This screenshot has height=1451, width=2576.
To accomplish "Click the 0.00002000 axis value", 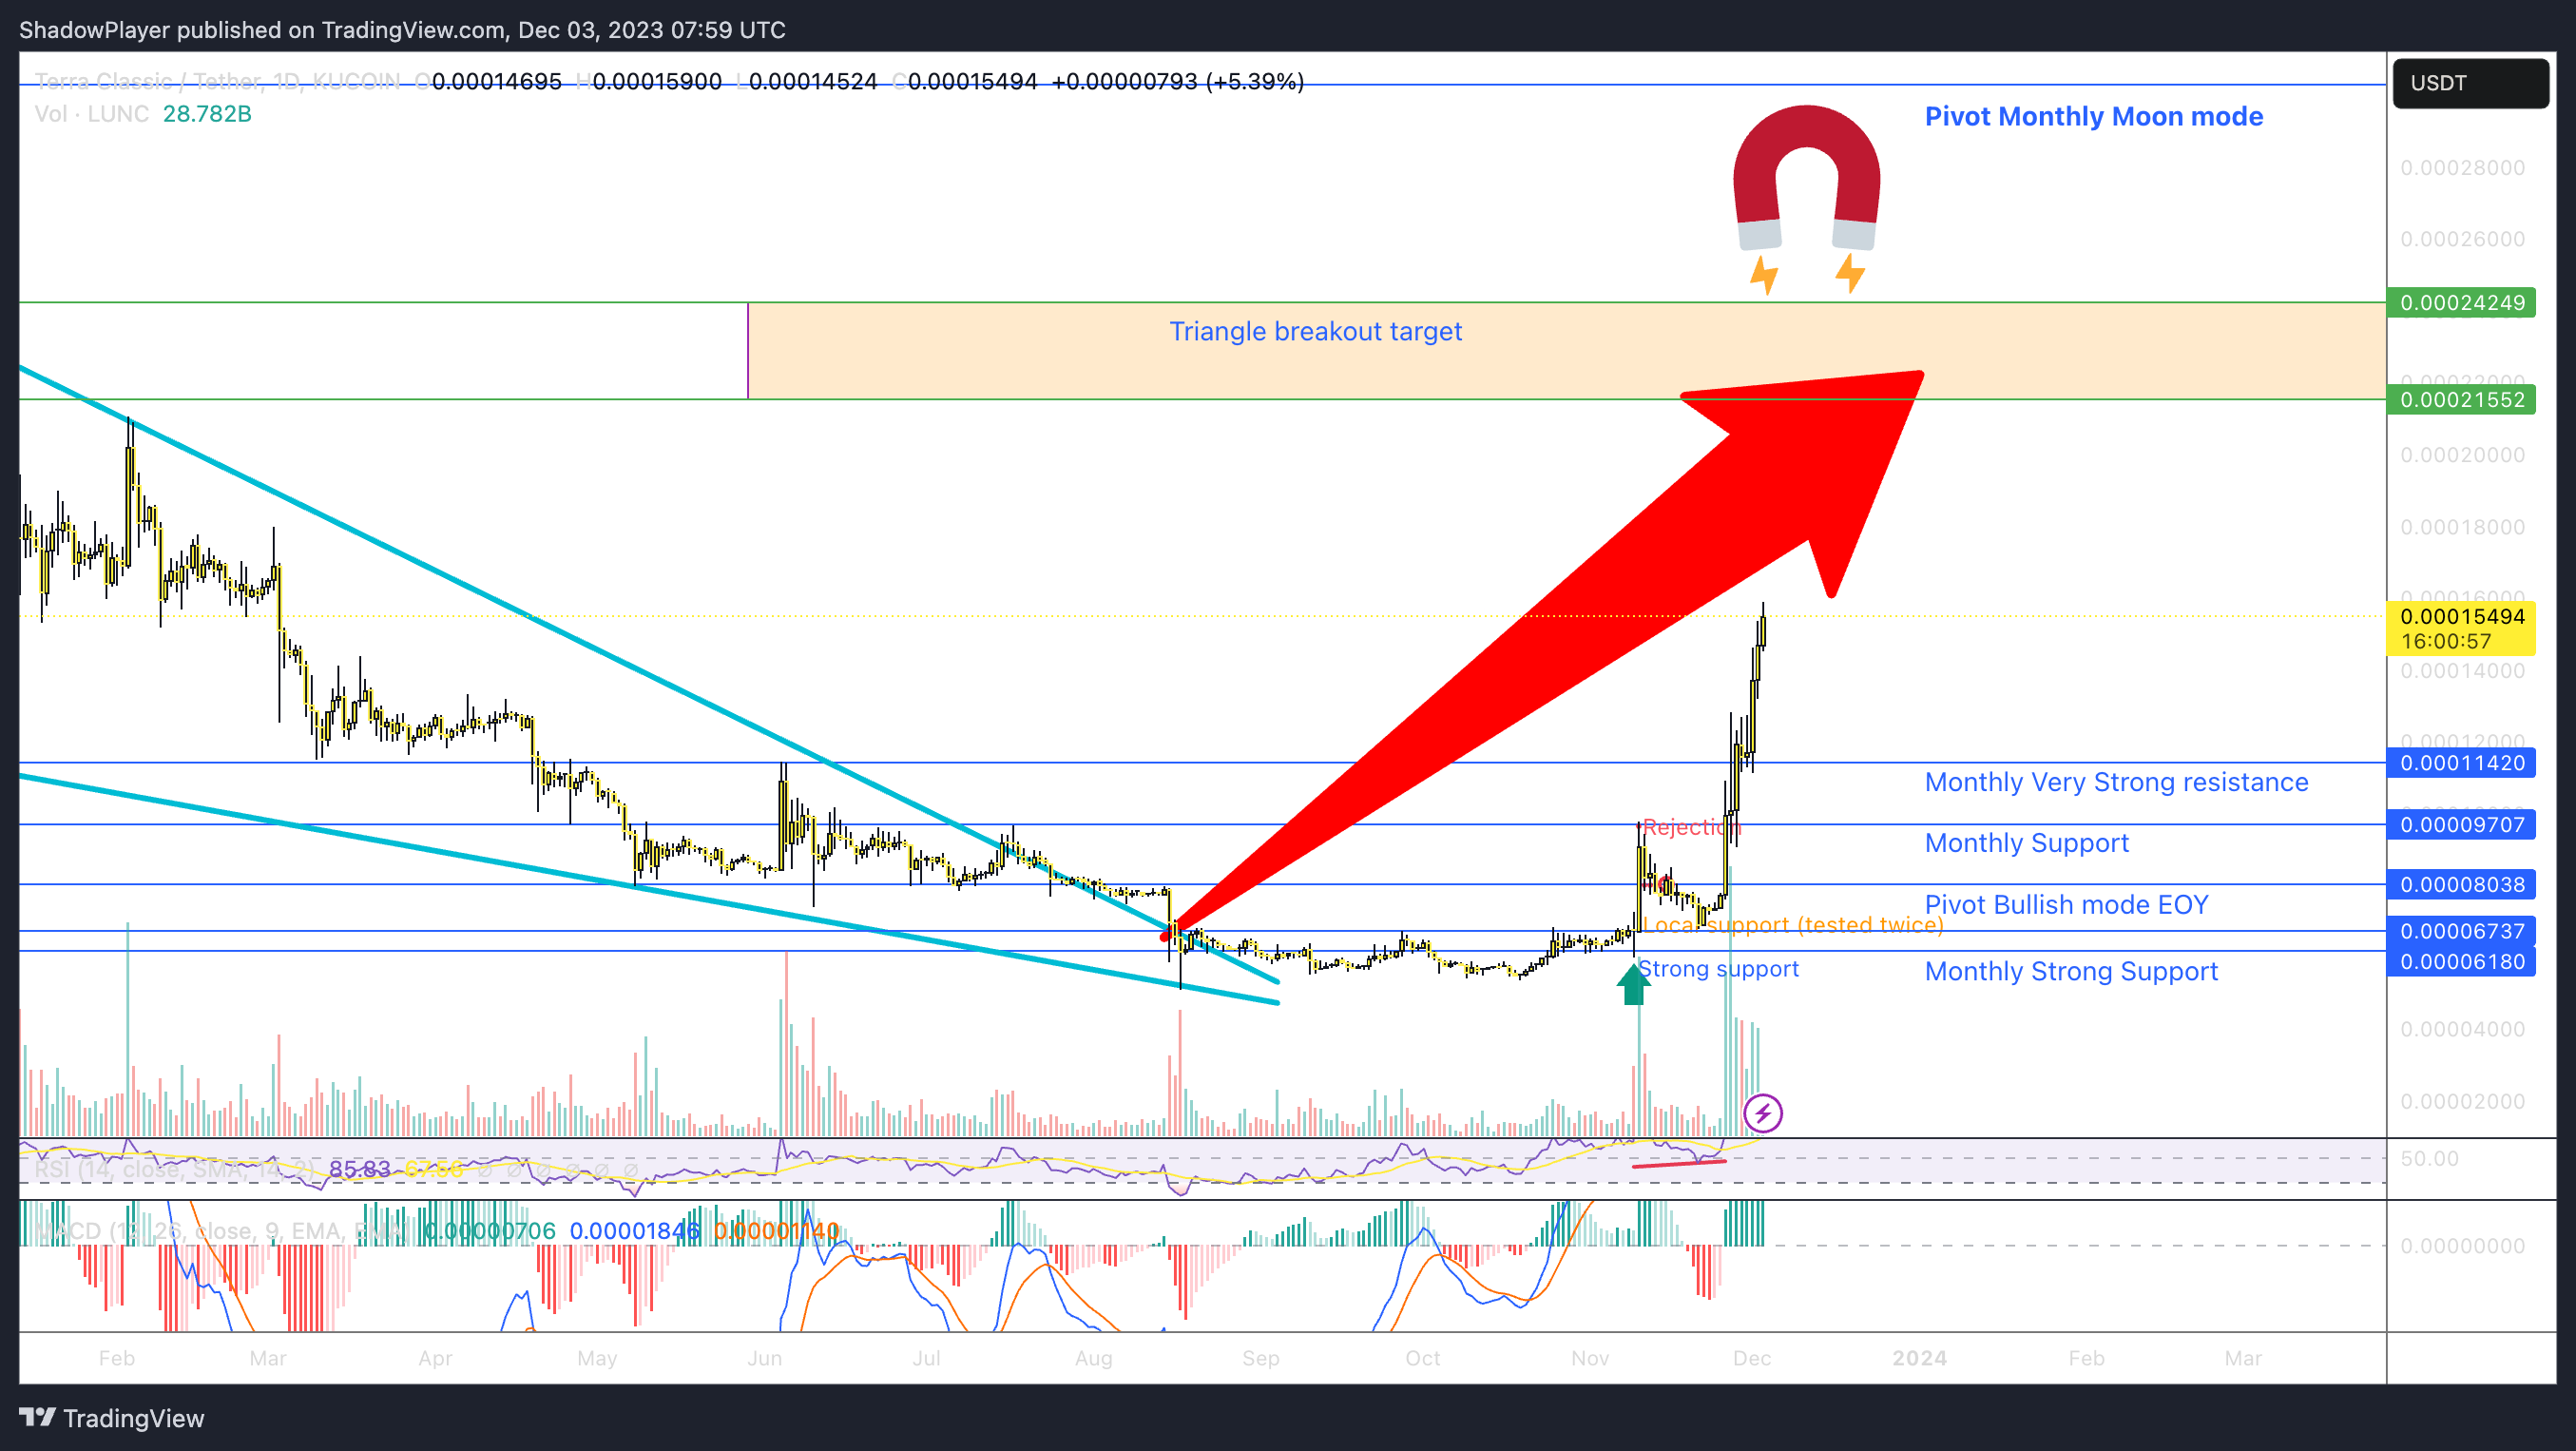I will (x=2462, y=1101).
